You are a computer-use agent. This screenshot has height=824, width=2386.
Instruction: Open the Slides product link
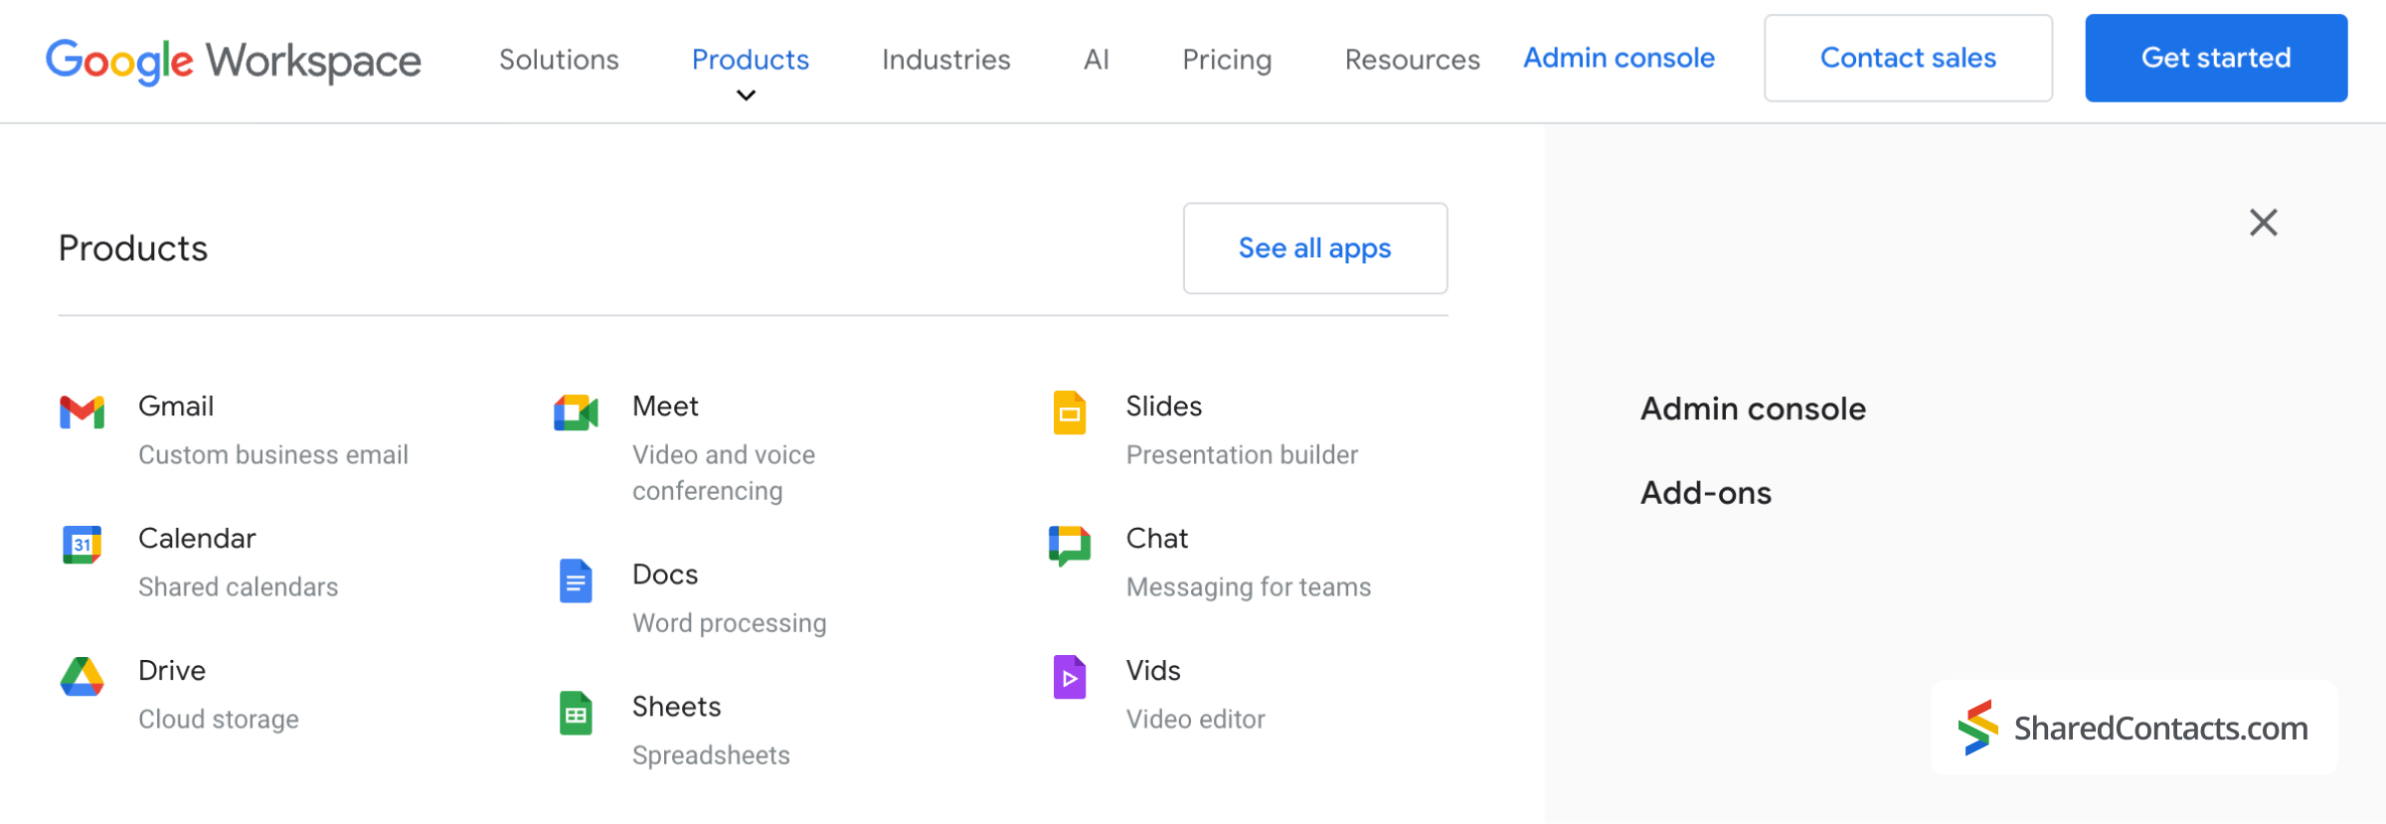(x=1163, y=406)
